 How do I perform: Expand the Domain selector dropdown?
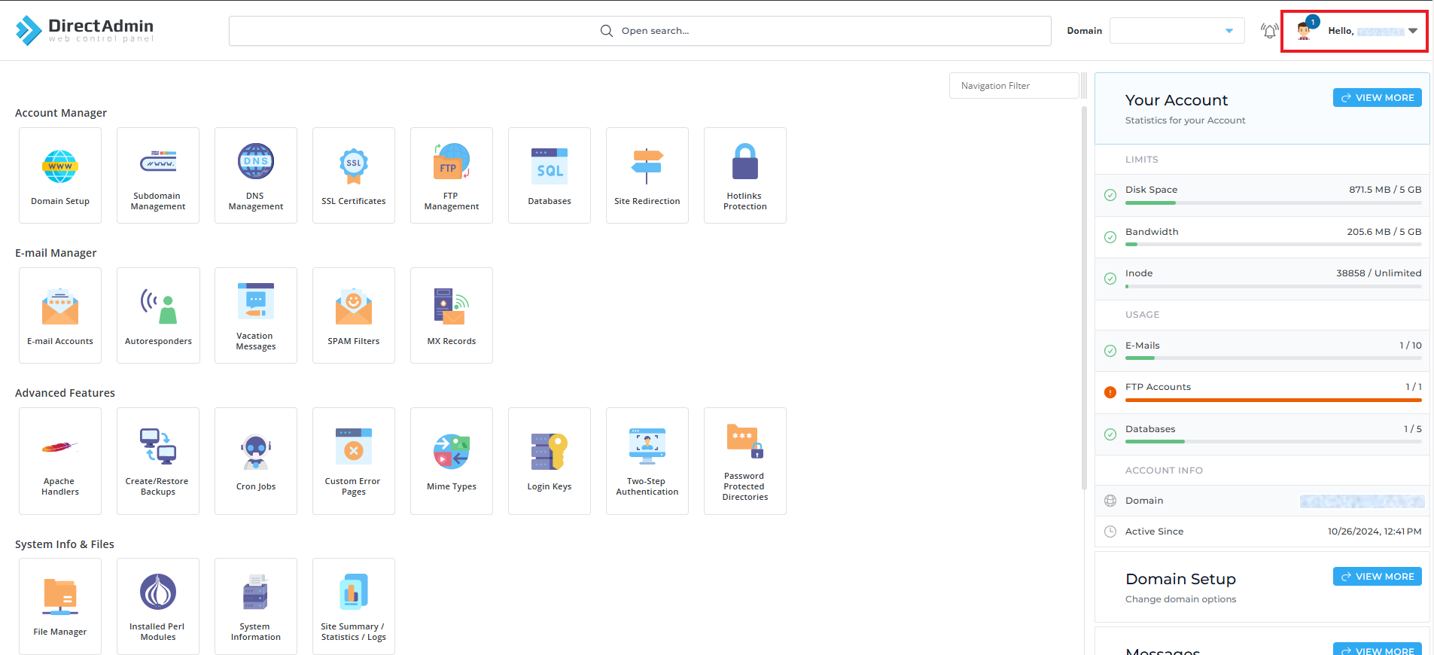[x=1177, y=31]
